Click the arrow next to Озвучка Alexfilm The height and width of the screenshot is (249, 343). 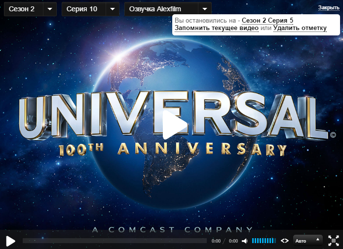click(205, 9)
